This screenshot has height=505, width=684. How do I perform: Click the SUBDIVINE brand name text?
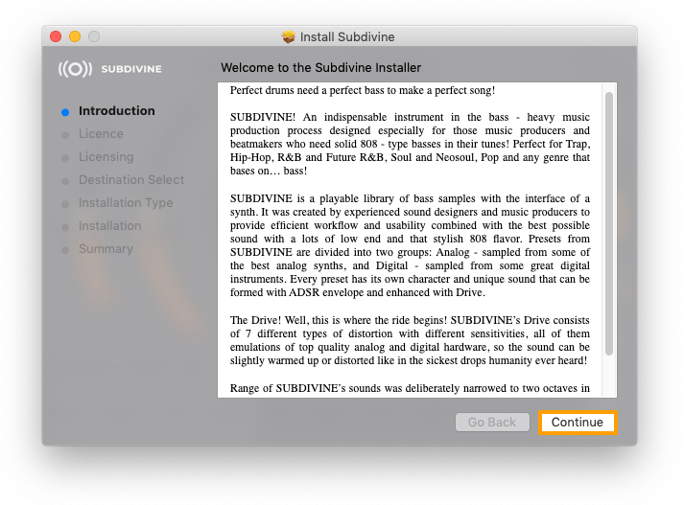pos(131,69)
